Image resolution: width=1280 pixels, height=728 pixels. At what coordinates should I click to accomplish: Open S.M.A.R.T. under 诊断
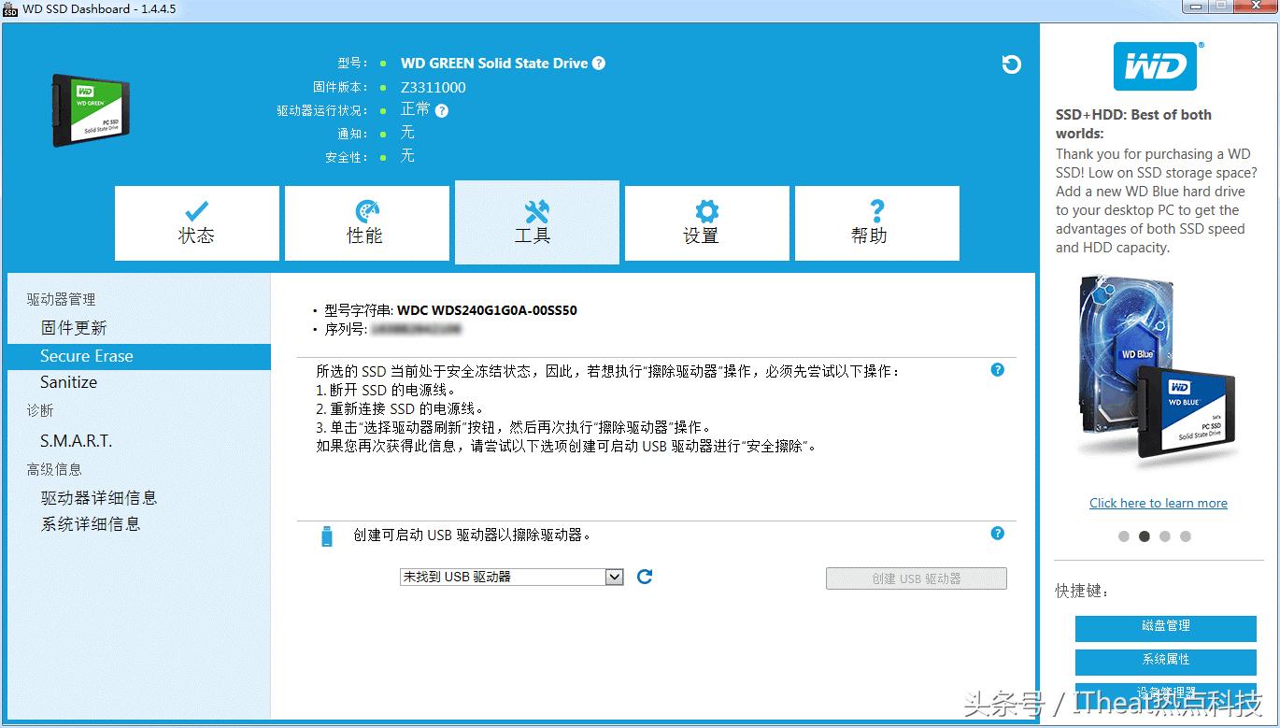[x=79, y=440]
